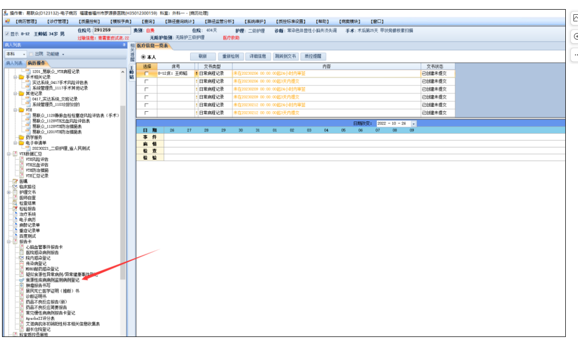Click the 药学服务 folder icon
578x339 pixels.
(21, 137)
